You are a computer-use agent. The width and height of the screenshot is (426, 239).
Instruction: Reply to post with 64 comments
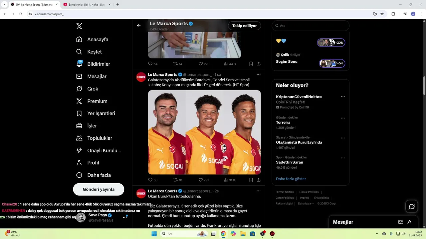coord(153,64)
